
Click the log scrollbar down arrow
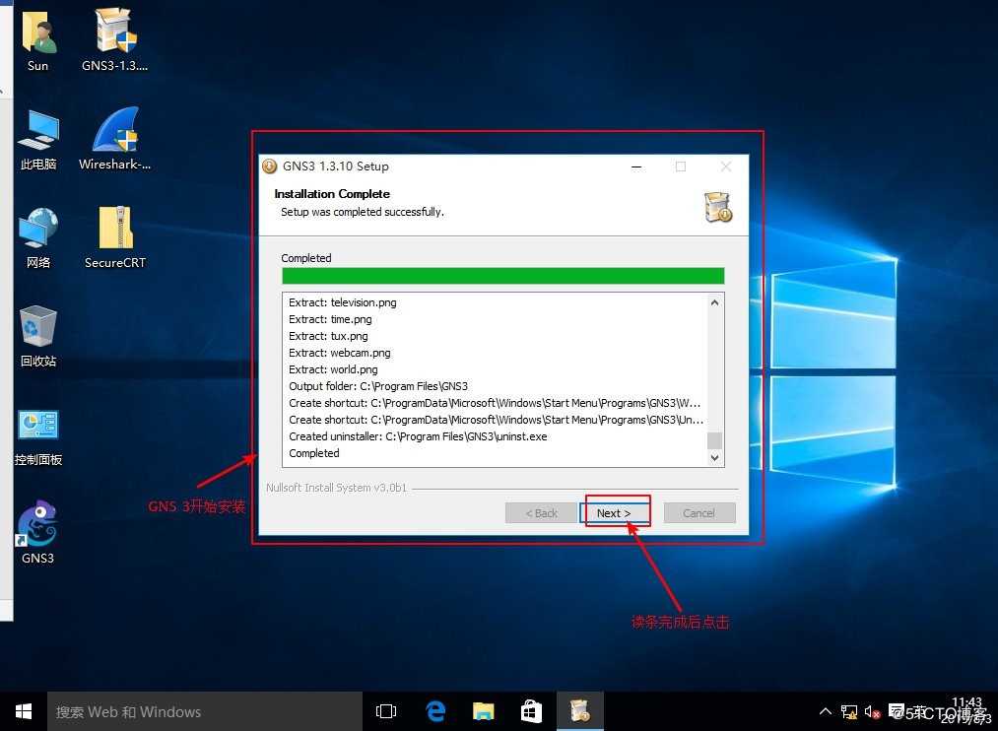coord(715,457)
